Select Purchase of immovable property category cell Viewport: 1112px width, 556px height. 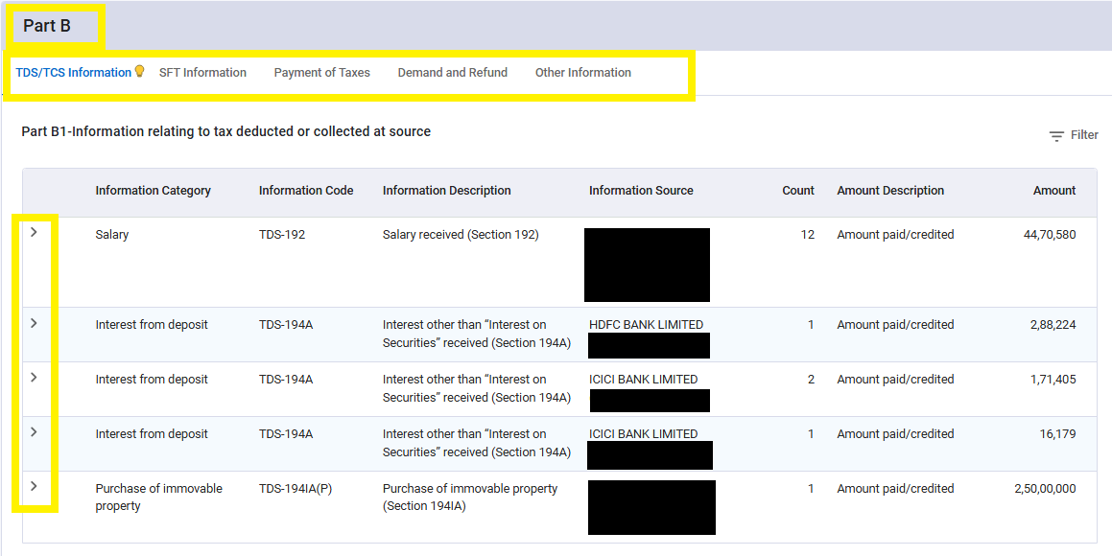[x=159, y=498]
